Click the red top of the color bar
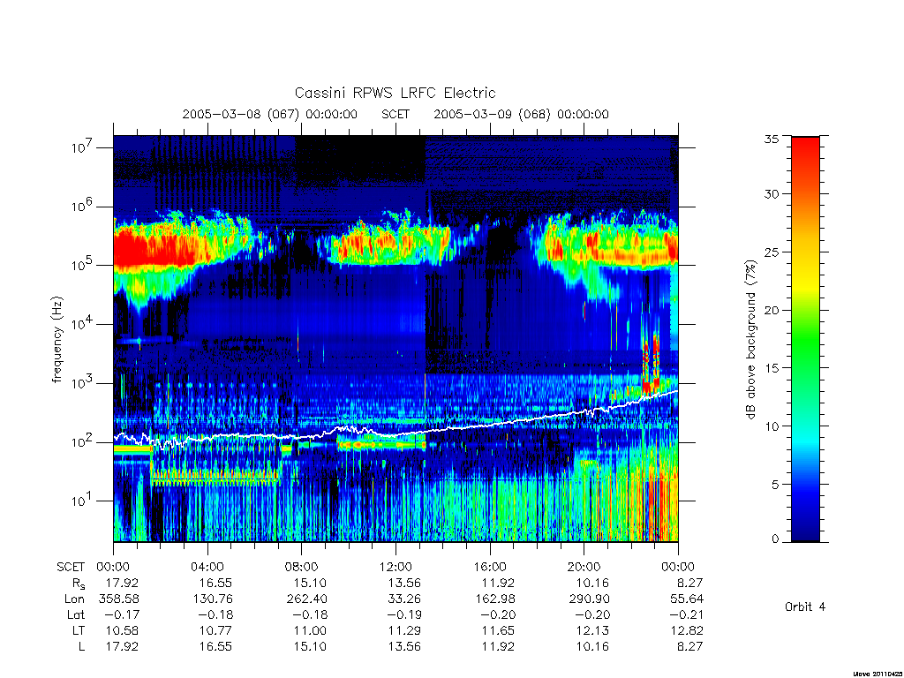The image size is (904, 678). 805,151
